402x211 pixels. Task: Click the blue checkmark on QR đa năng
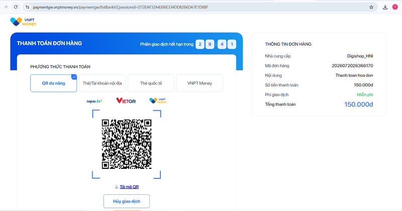click(x=74, y=77)
